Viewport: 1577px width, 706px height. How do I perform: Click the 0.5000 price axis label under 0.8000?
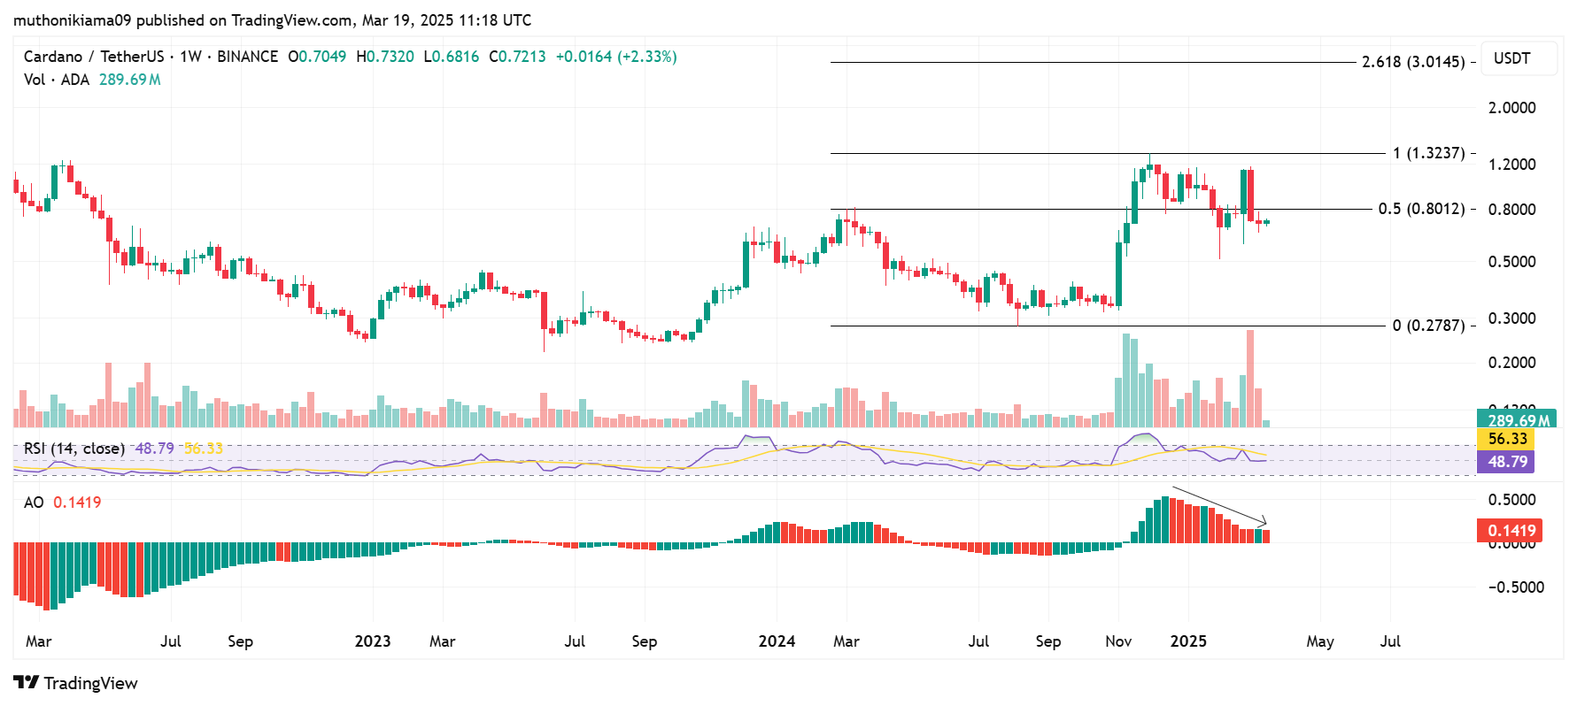(1511, 262)
